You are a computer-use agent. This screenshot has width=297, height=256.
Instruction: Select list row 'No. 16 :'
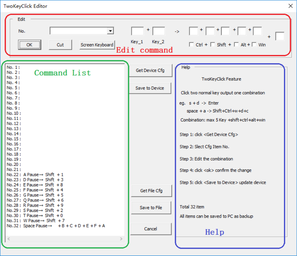tap(65, 144)
